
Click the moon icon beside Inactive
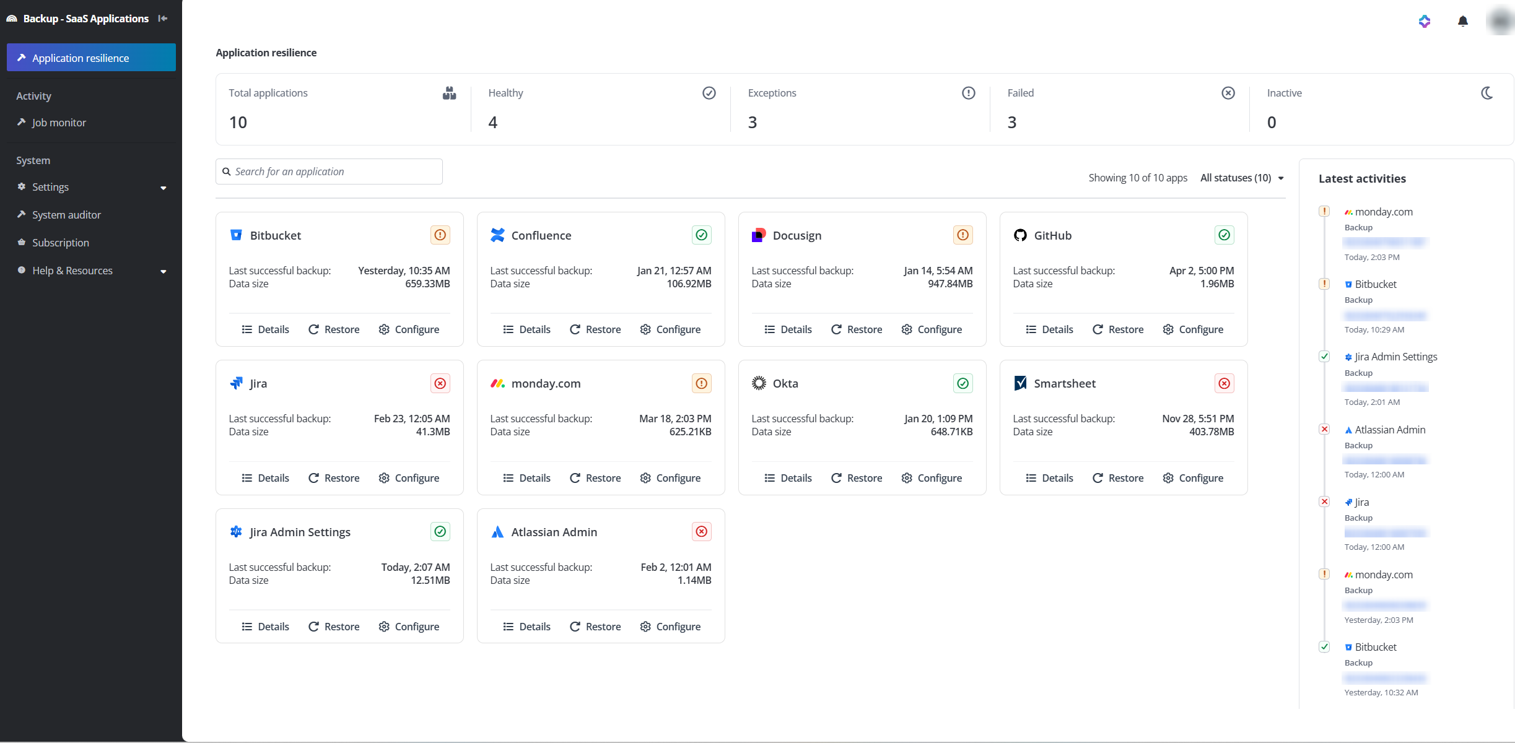point(1488,93)
